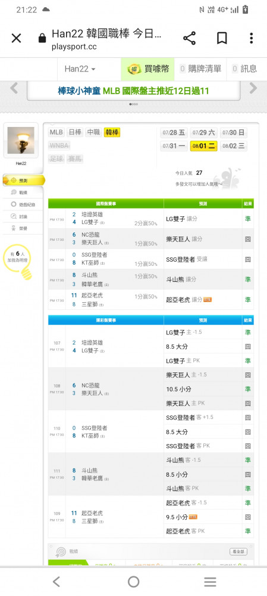Choose date 07/29 六
The width and height of the screenshot is (267, 596).
click(x=203, y=133)
